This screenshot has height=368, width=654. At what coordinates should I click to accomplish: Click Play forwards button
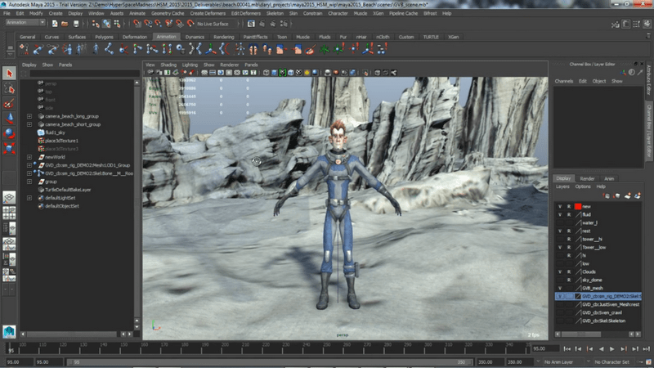pos(611,349)
